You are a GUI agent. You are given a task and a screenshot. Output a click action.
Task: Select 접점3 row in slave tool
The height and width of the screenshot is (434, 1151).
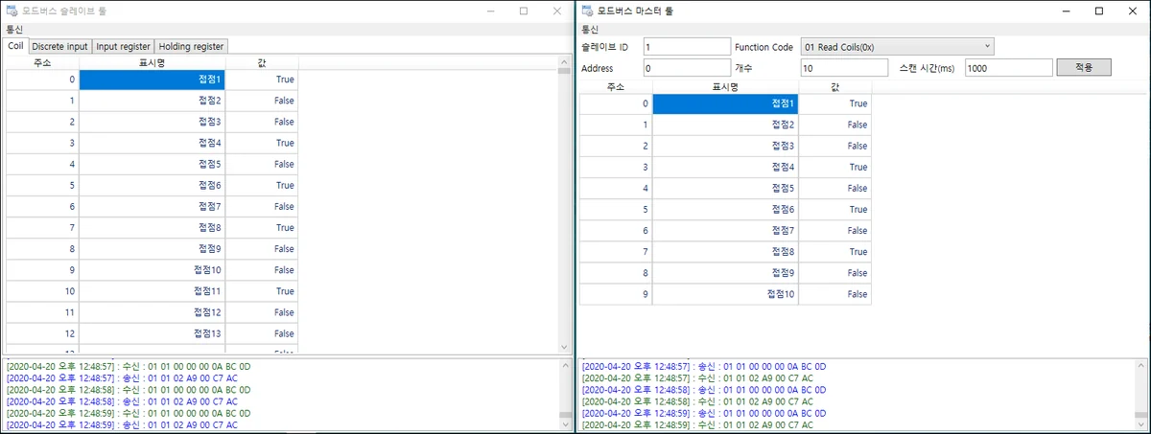(153, 122)
